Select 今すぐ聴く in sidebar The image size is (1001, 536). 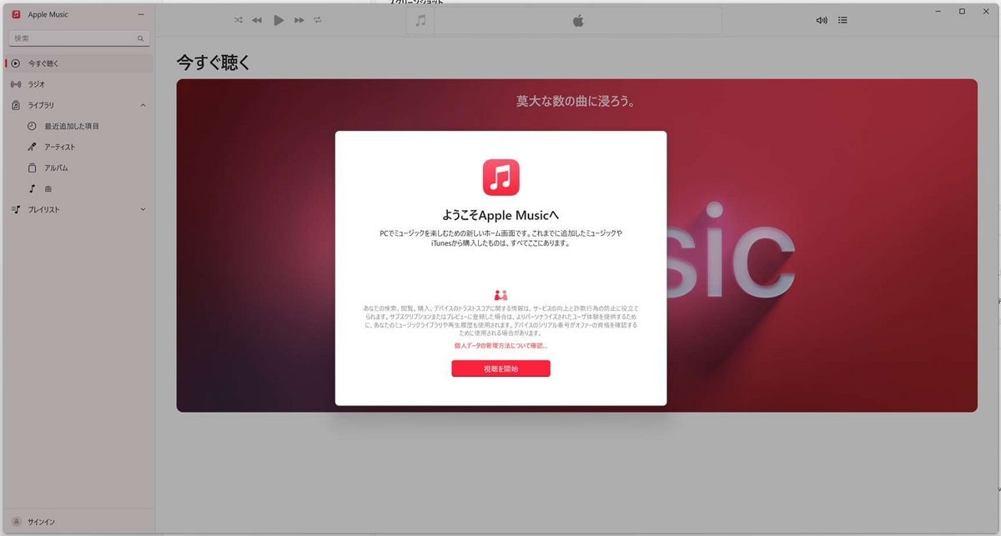pos(79,63)
